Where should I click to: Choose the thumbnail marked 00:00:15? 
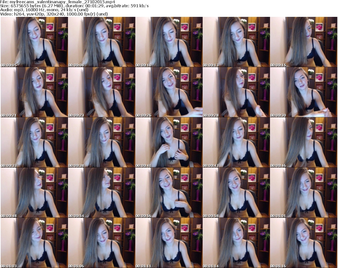click(304, 42)
